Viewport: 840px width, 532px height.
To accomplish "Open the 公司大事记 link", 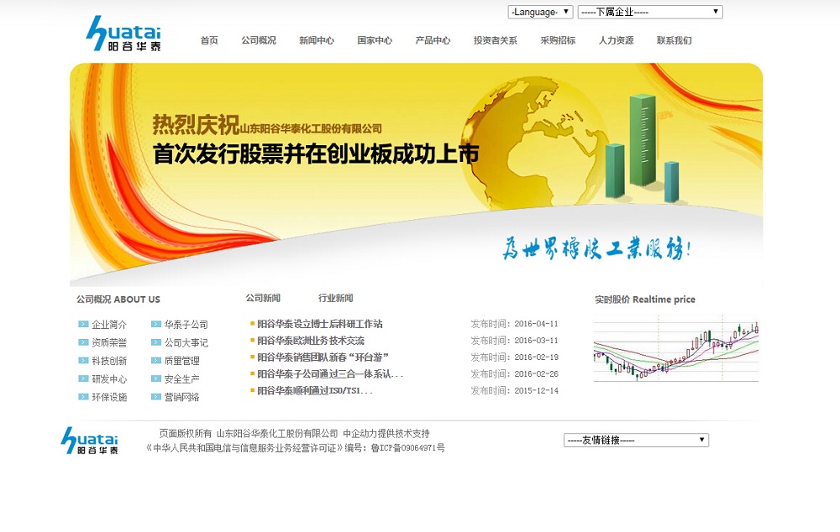I will click(186, 342).
